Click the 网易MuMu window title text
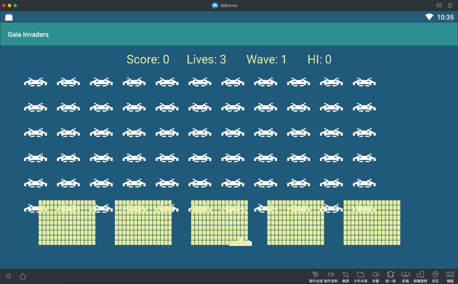 [229, 5]
